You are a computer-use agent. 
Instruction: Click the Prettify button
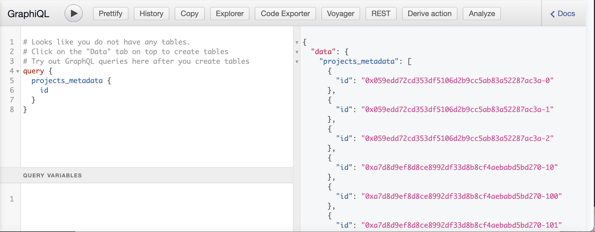point(110,14)
